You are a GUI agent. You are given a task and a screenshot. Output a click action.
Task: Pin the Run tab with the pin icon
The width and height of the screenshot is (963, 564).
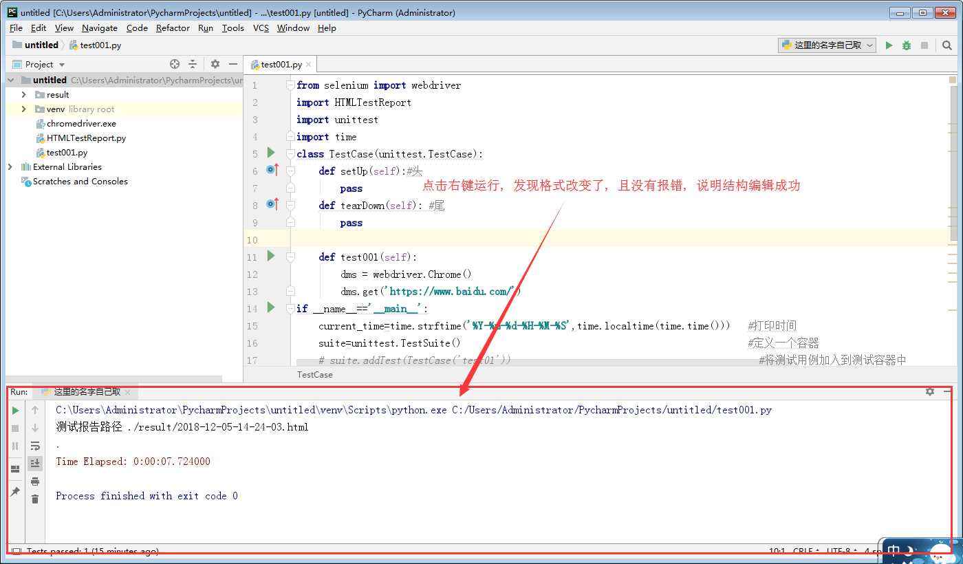click(x=15, y=492)
